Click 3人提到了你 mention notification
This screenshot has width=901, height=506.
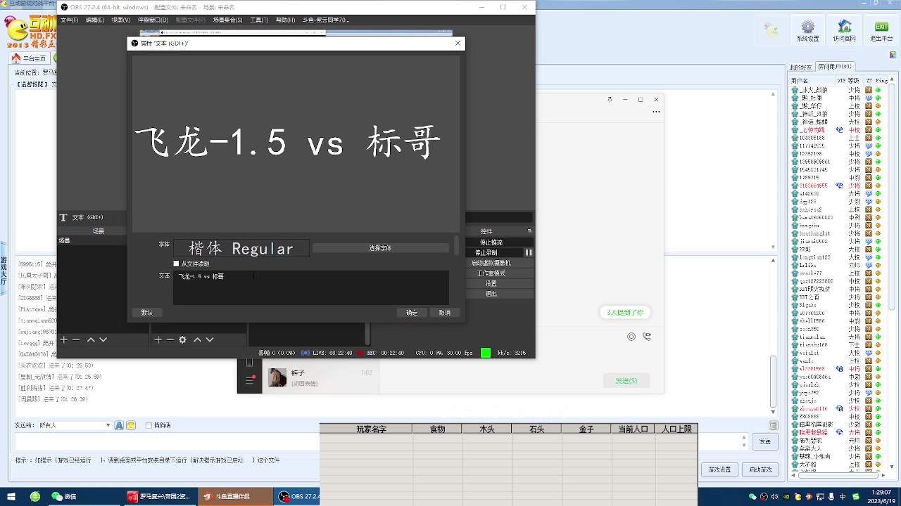626,312
